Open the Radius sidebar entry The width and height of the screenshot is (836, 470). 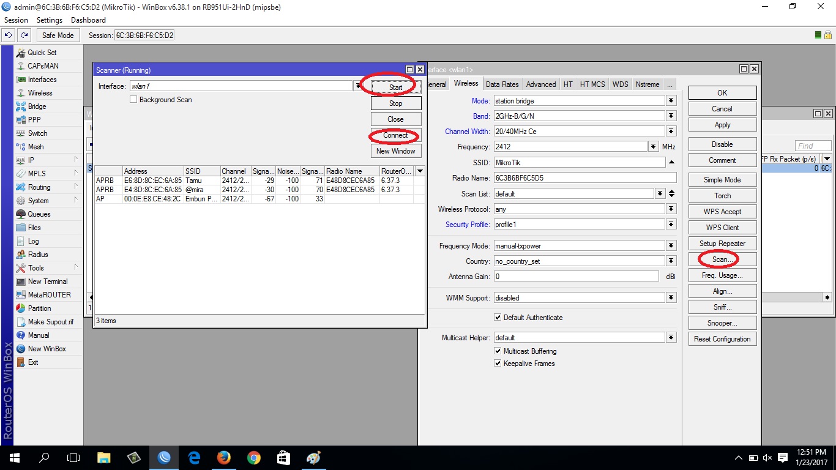pos(38,255)
